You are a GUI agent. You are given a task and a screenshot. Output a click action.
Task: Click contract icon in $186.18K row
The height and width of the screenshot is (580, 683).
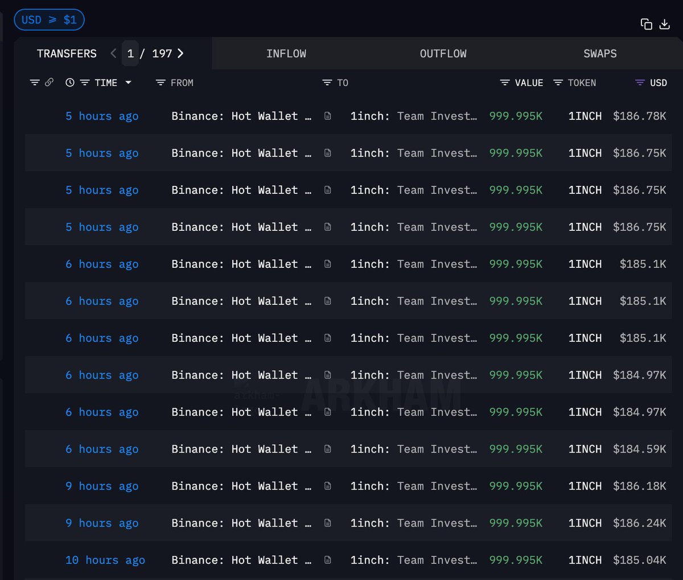[328, 486]
